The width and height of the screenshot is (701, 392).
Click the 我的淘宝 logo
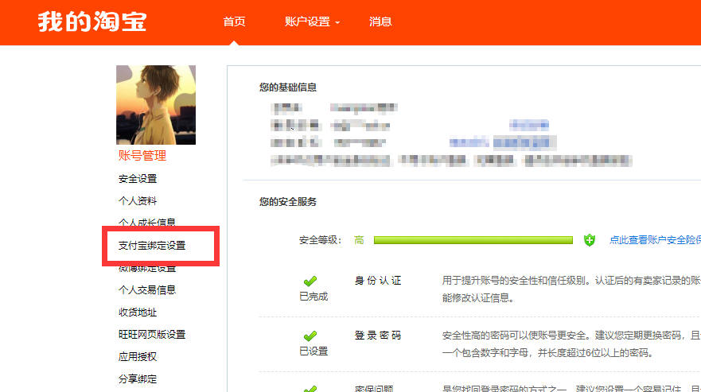[x=92, y=21]
